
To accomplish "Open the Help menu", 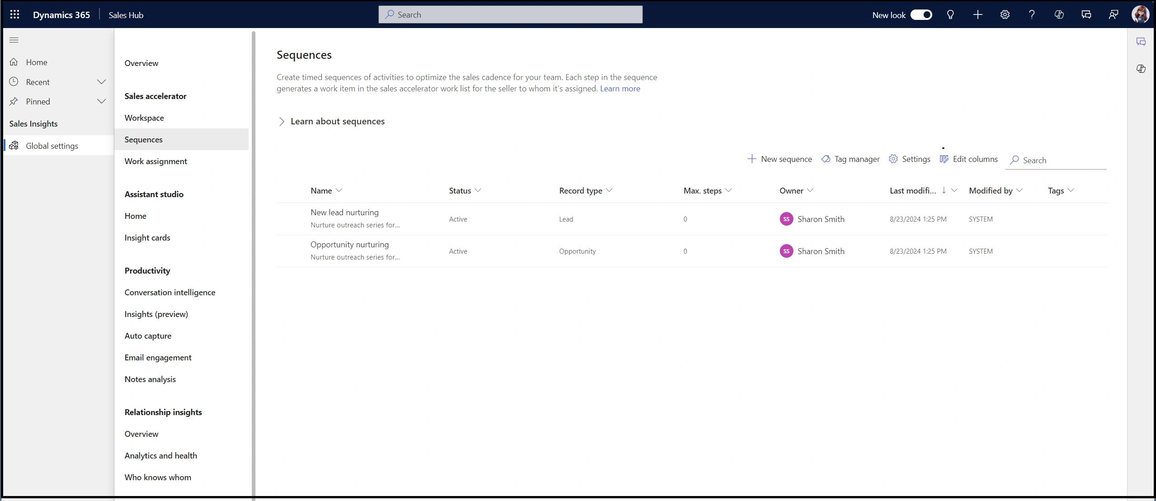I will coord(1031,14).
